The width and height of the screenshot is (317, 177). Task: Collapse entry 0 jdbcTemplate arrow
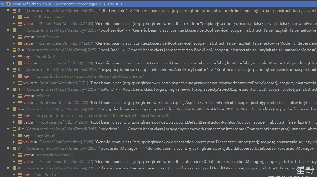click(x=8, y=11)
